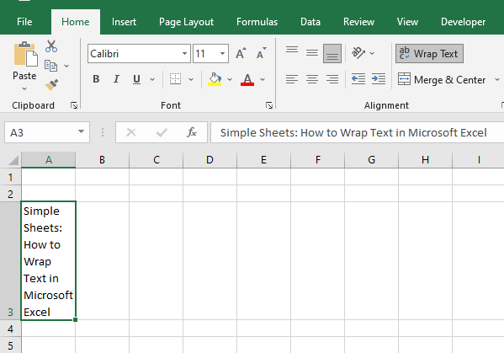
Task: Decrease font size with the smaller A icon
Action: 262,53
